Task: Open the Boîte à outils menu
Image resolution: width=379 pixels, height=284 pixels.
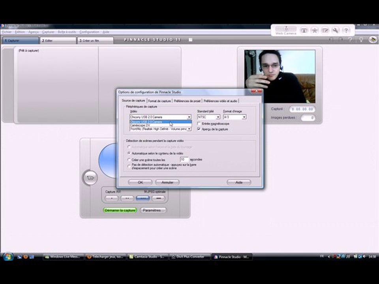Action: pos(67,32)
